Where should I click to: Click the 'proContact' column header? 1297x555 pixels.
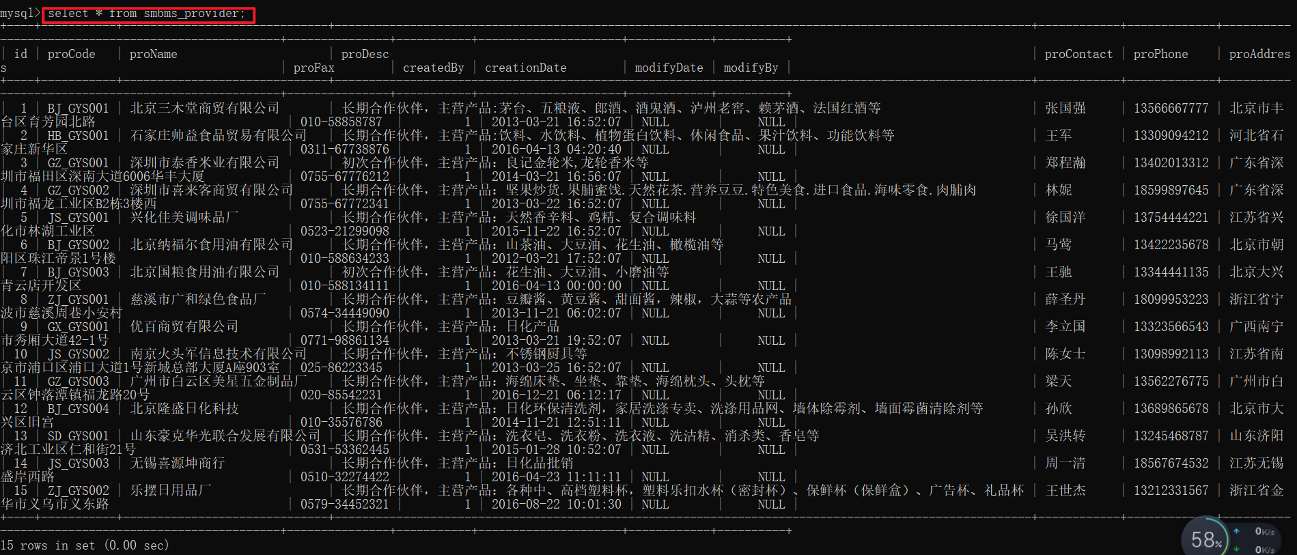tap(1078, 54)
